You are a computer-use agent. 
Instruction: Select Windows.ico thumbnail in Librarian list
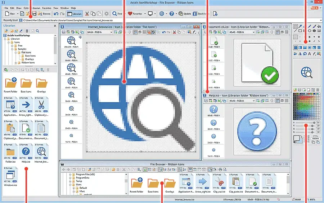coord(10,177)
